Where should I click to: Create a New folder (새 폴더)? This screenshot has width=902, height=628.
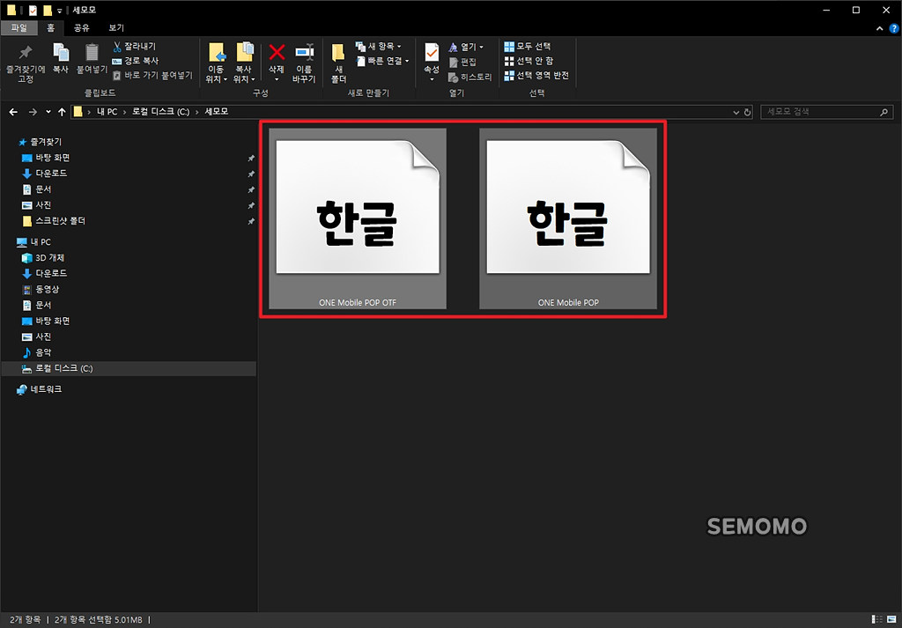[x=339, y=63]
